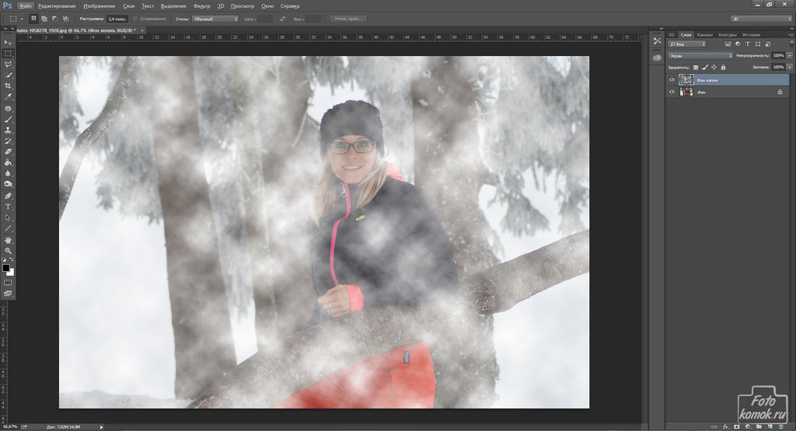Select the Line shape tool
The height and width of the screenshot is (431, 796).
click(8, 228)
